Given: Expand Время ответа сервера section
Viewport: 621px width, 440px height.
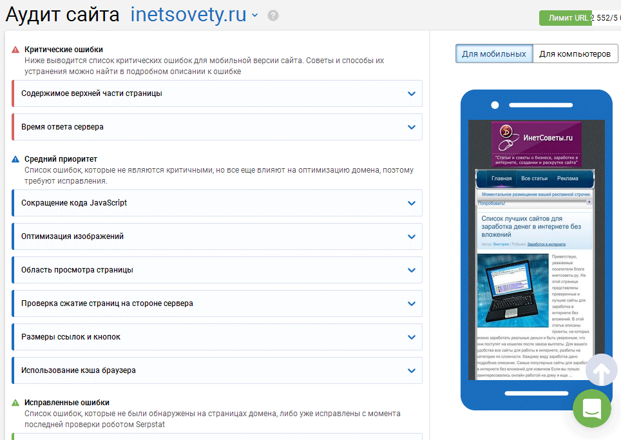Looking at the screenshot, I should [x=217, y=127].
